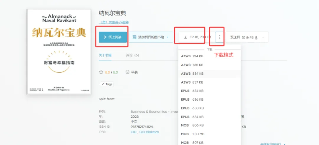Image resolution: width=319 pixels, height=145 pixels.
Task: Select AZW3 734 KB download option
Action: [209, 56]
